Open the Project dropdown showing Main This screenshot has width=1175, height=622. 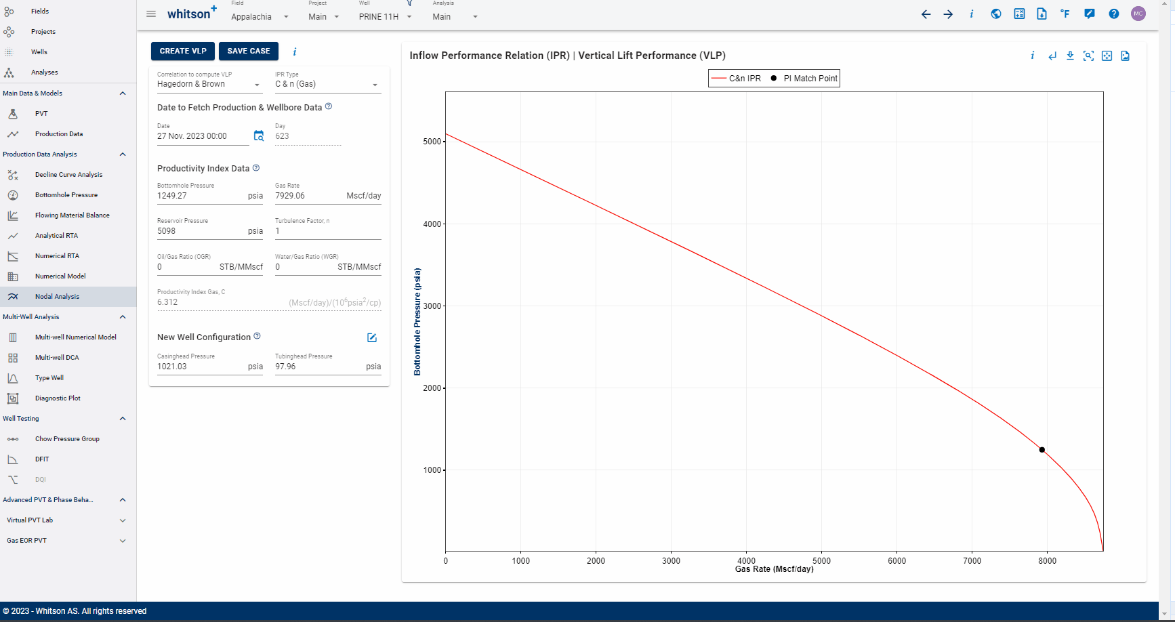[324, 17]
